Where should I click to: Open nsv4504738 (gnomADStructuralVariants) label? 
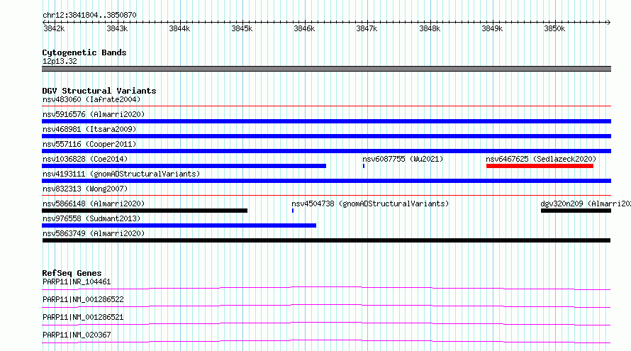pyautogui.click(x=370, y=204)
